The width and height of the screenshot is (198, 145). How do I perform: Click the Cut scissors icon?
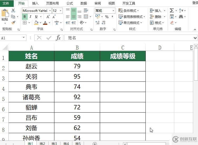click(13, 11)
